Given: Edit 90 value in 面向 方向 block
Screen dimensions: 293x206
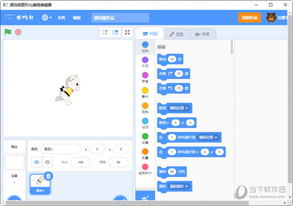Looking at the screenshot, I should point(172,172).
